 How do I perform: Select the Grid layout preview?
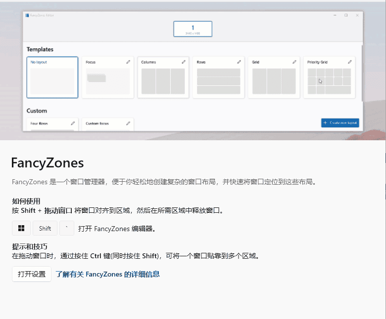point(274,81)
